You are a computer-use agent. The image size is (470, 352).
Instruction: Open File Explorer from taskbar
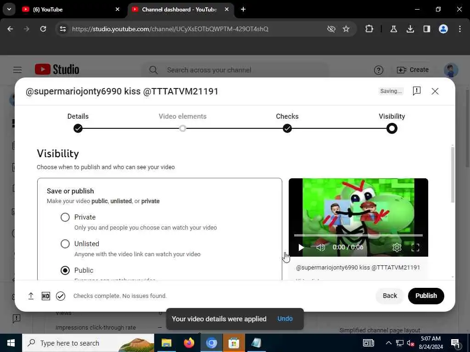click(x=166, y=343)
